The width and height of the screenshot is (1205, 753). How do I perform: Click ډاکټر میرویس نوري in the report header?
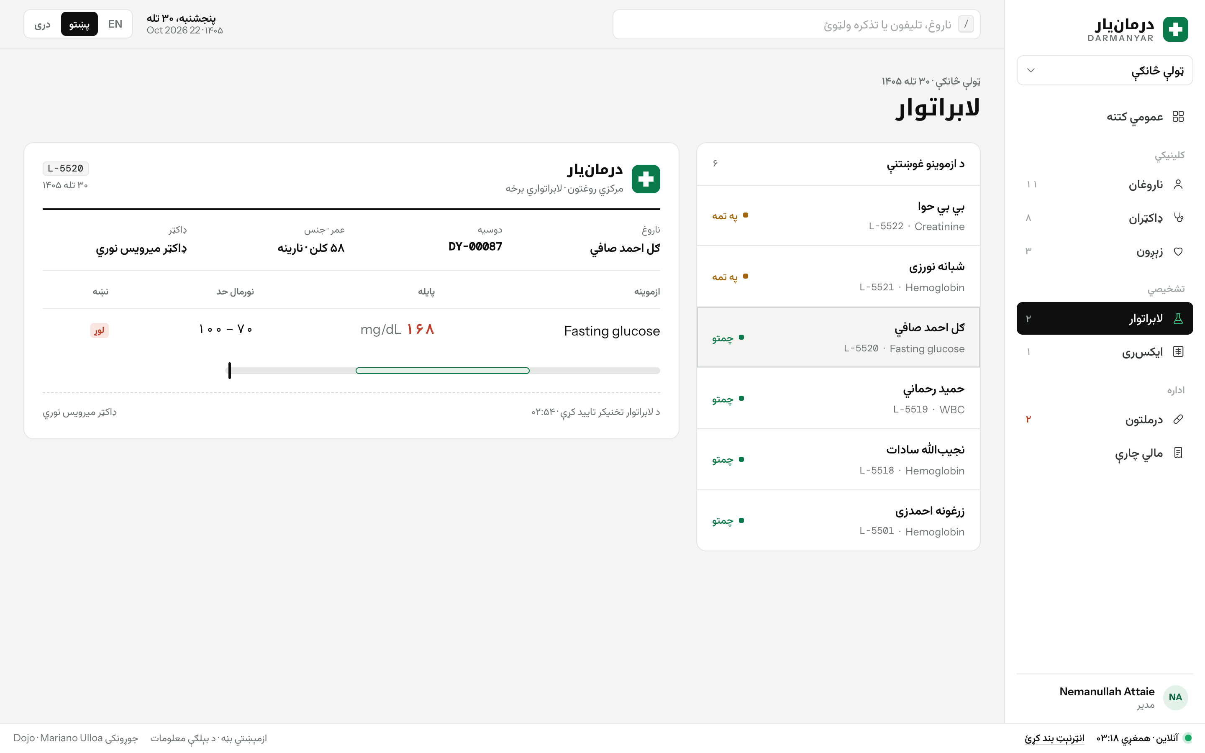(x=141, y=248)
